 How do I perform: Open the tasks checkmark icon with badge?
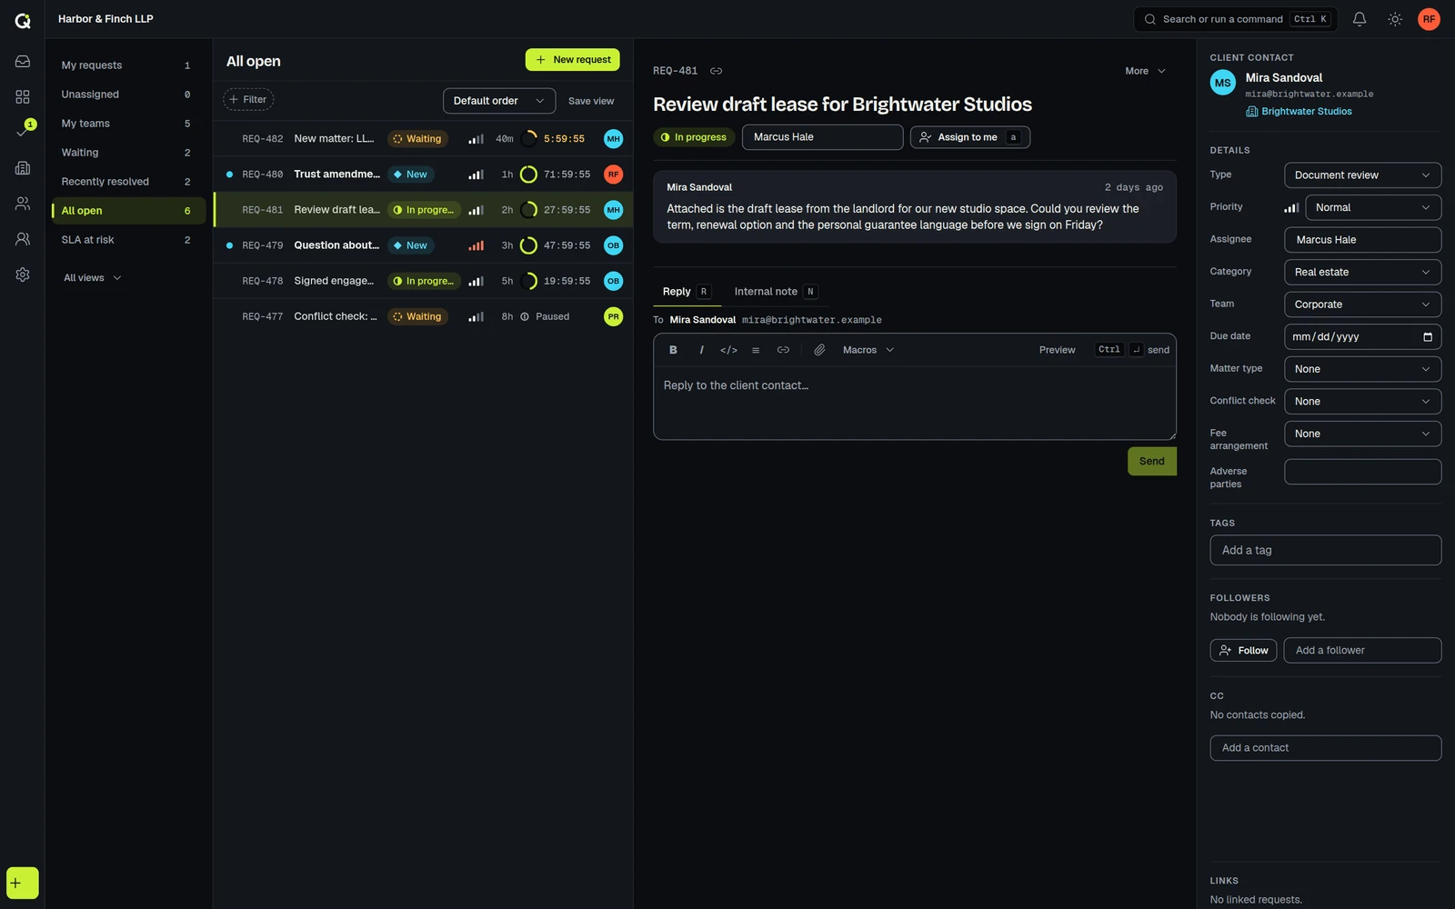pos(23,132)
